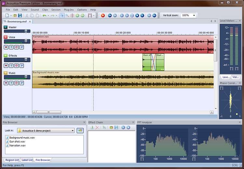The height and width of the screenshot is (169, 244).
Task: Click the folder-up button in File Browser
Action: click(80, 130)
